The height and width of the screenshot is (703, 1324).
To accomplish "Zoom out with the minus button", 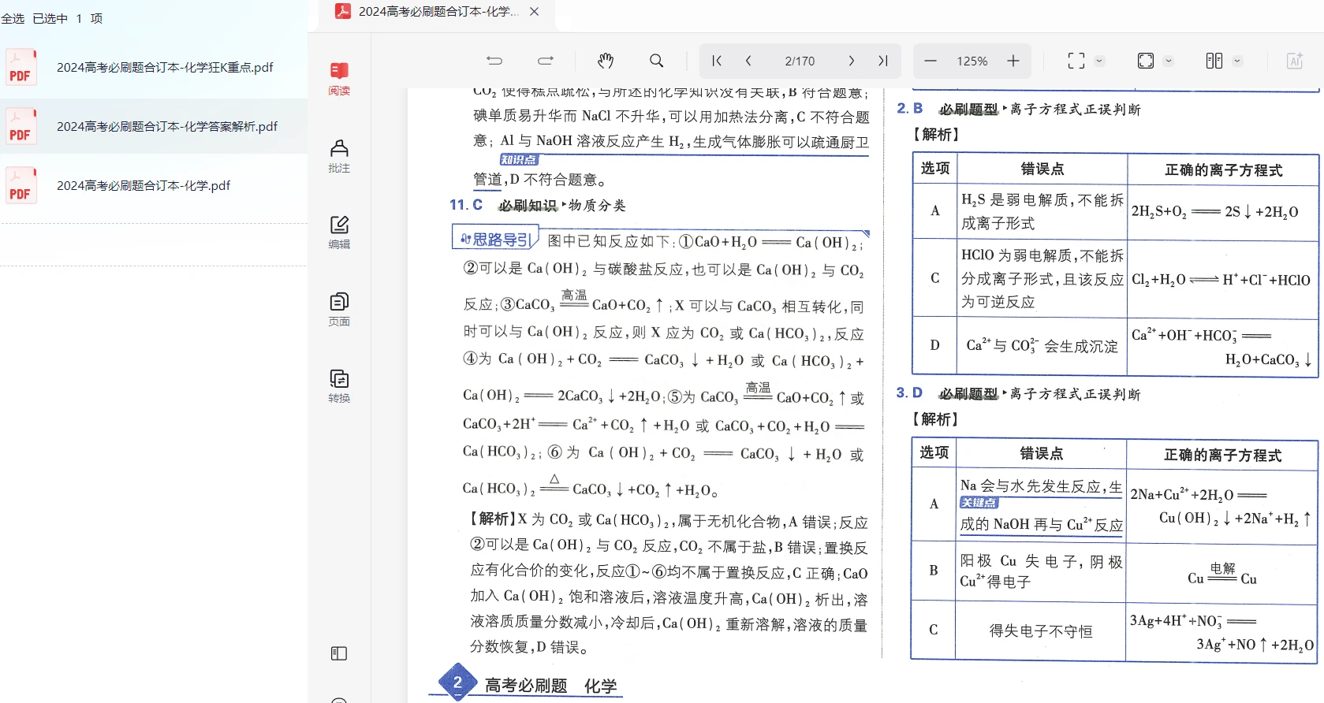I will (931, 61).
